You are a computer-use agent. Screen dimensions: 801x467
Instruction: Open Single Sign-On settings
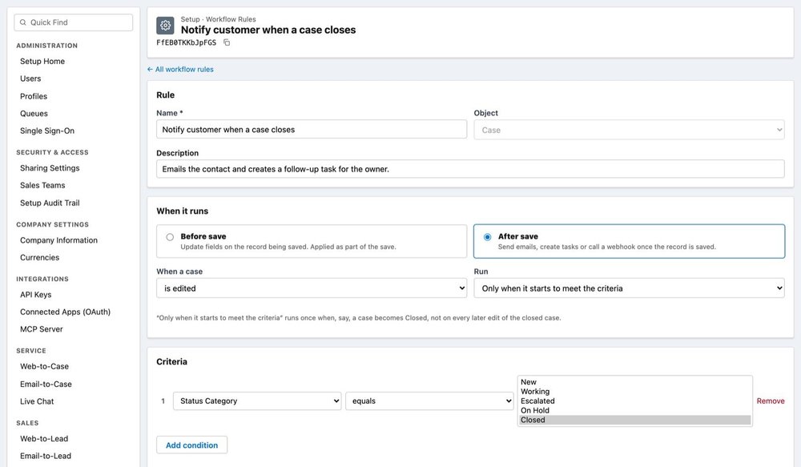point(47,131)
